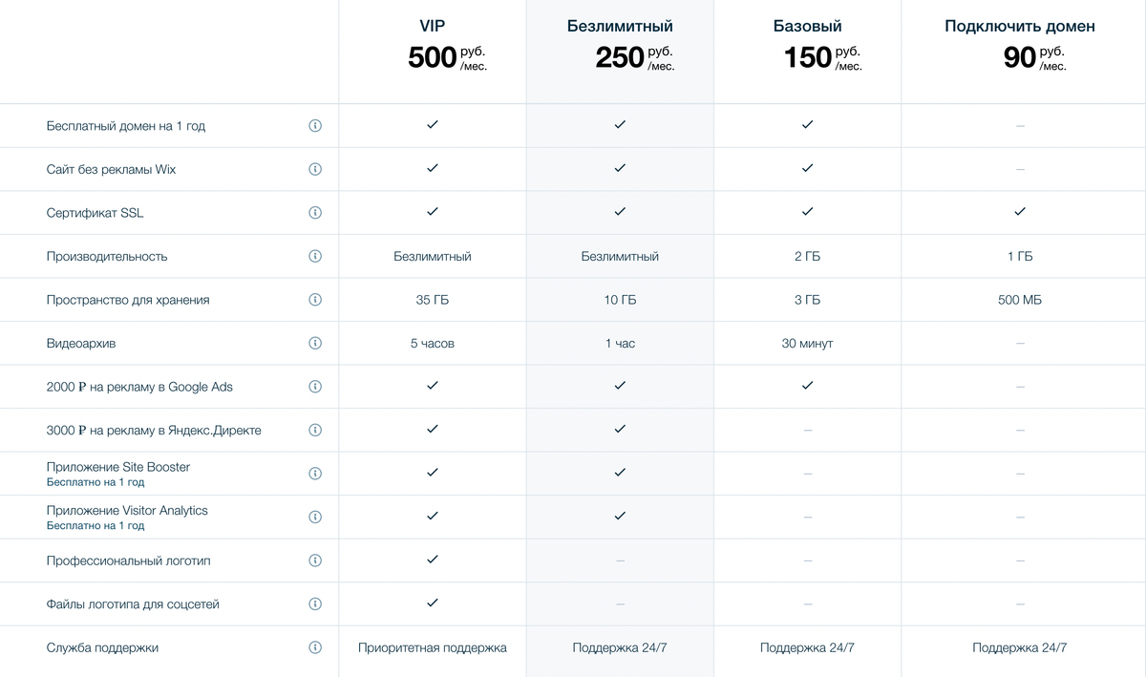Select the Безлимитный plan header

click(620, 27)
